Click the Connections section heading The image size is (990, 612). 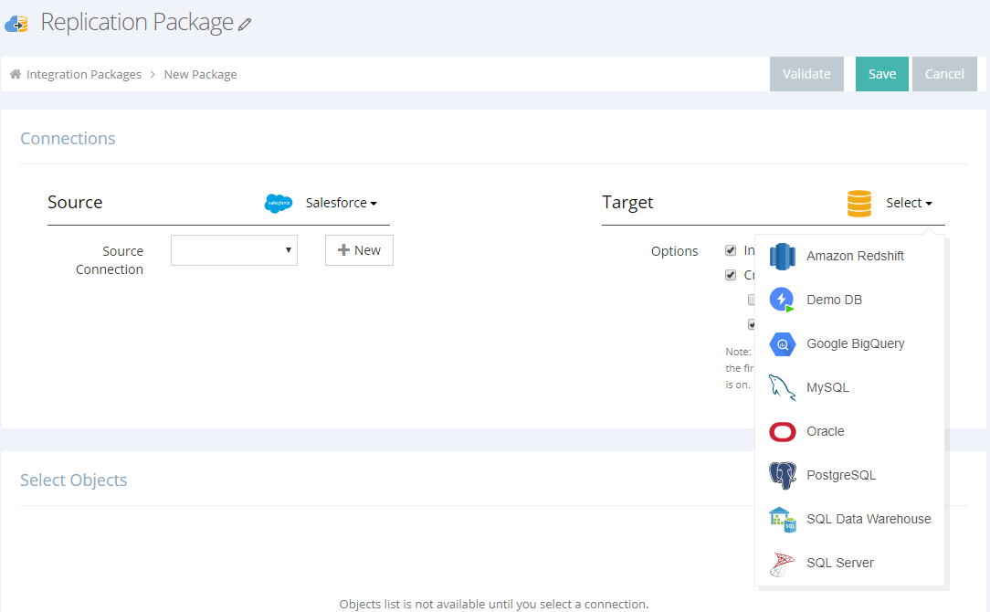click(x=68, y=138)
